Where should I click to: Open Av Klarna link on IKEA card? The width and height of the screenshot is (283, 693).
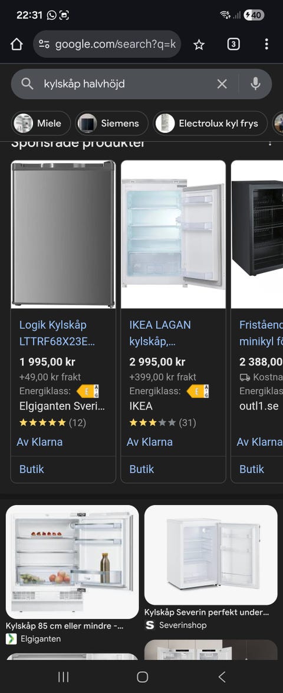(x=149, y=442)
